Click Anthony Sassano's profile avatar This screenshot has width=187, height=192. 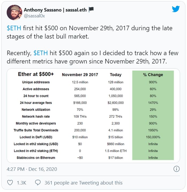pyautogui.click(x=14, y=12)
